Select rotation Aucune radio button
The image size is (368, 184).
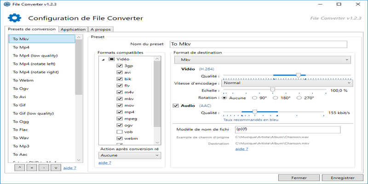224,98
